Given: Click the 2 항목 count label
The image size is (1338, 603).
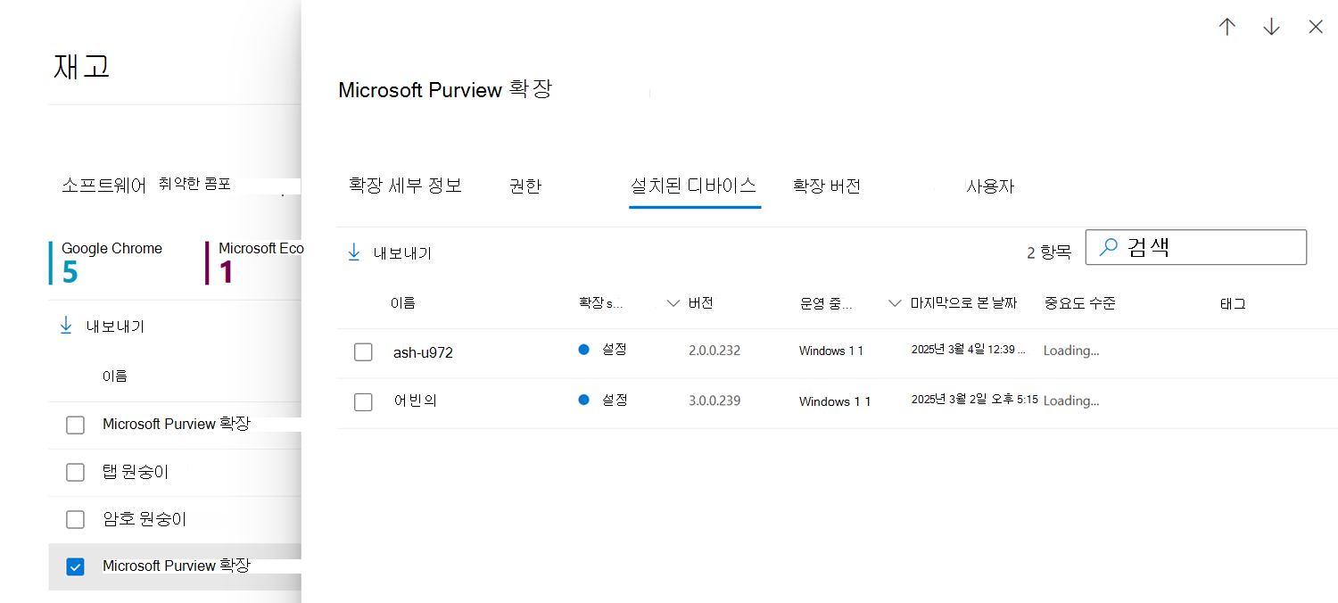Looking at the screenshot, I should (x=1049, y=252).
